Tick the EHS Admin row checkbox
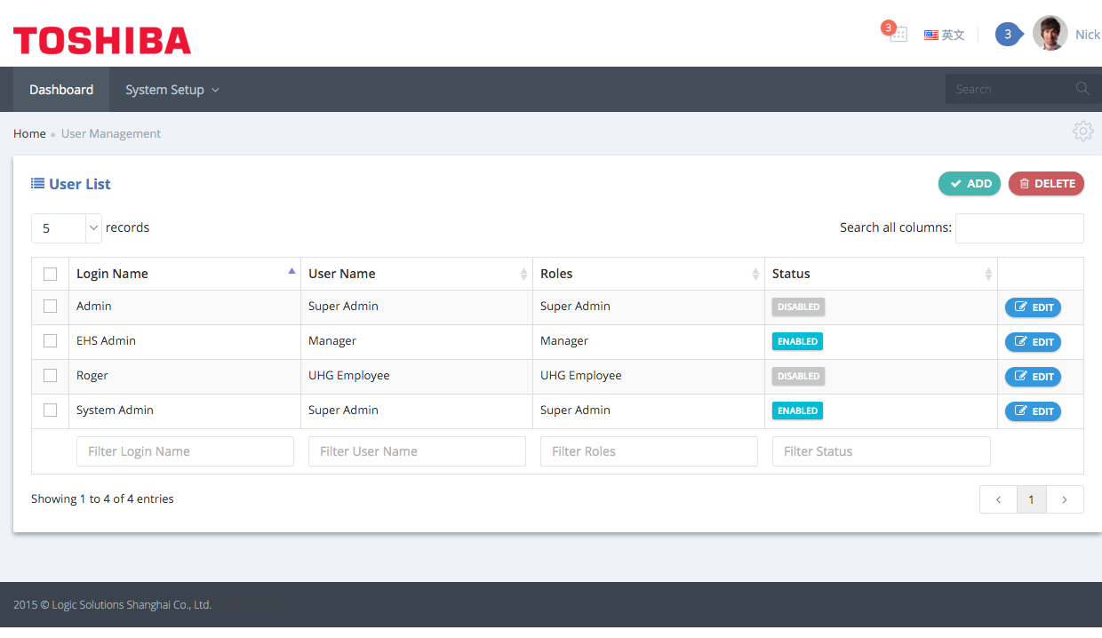Viewport: 1102px width, 638px height. (x=50, y=340)
